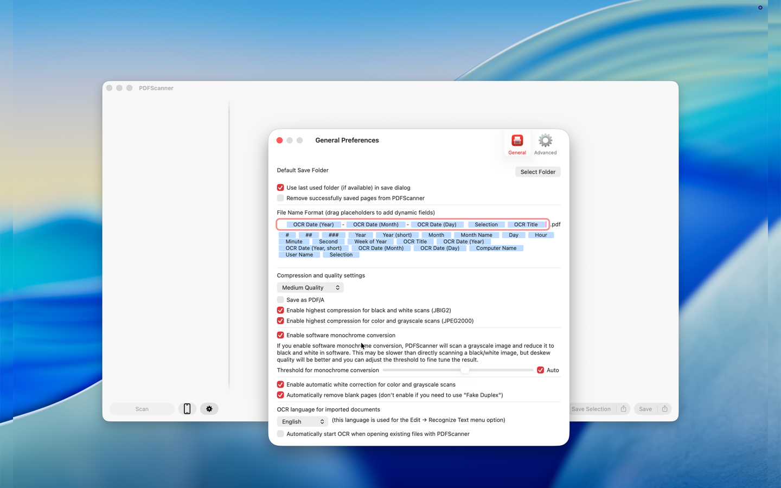
Task: Click the Compression and quality settings heading
Action: (x=321, y=275)
